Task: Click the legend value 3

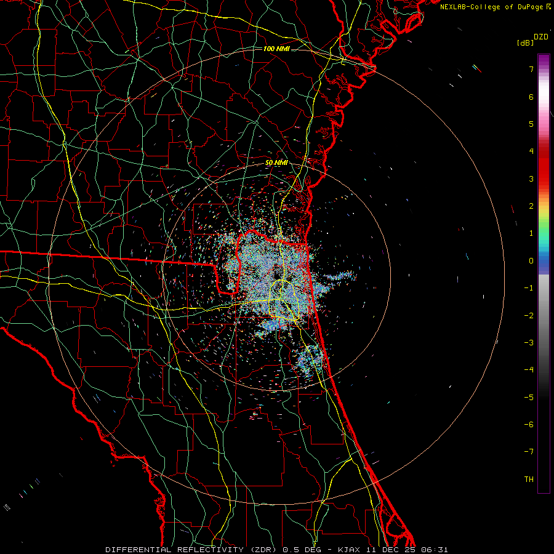Action: [x=531, y=179]
